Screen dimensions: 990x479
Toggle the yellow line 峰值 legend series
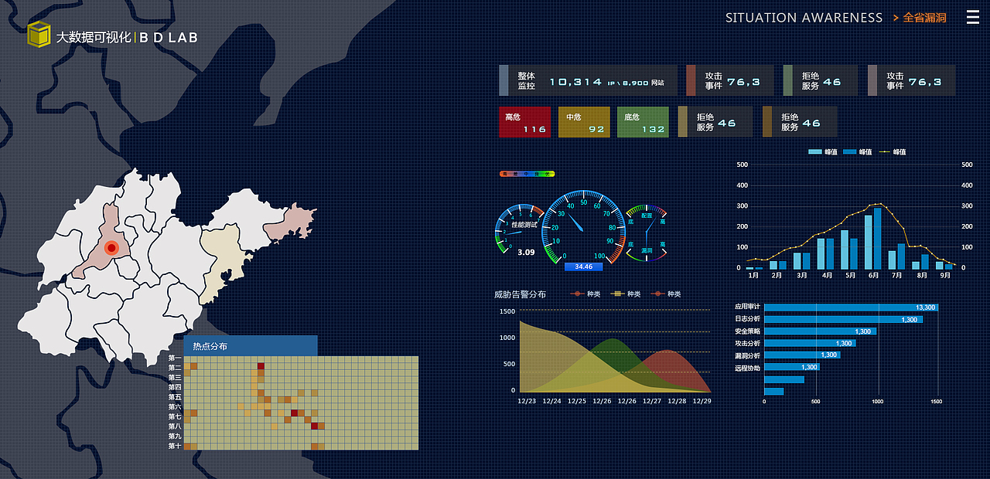(x=892, y=151)
